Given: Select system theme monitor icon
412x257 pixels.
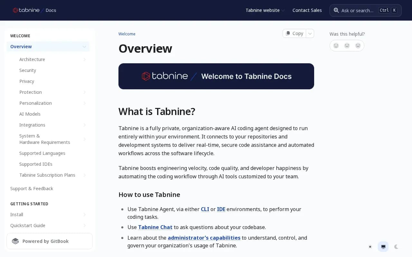Looking at the screenshot, I should coord(383,247).
